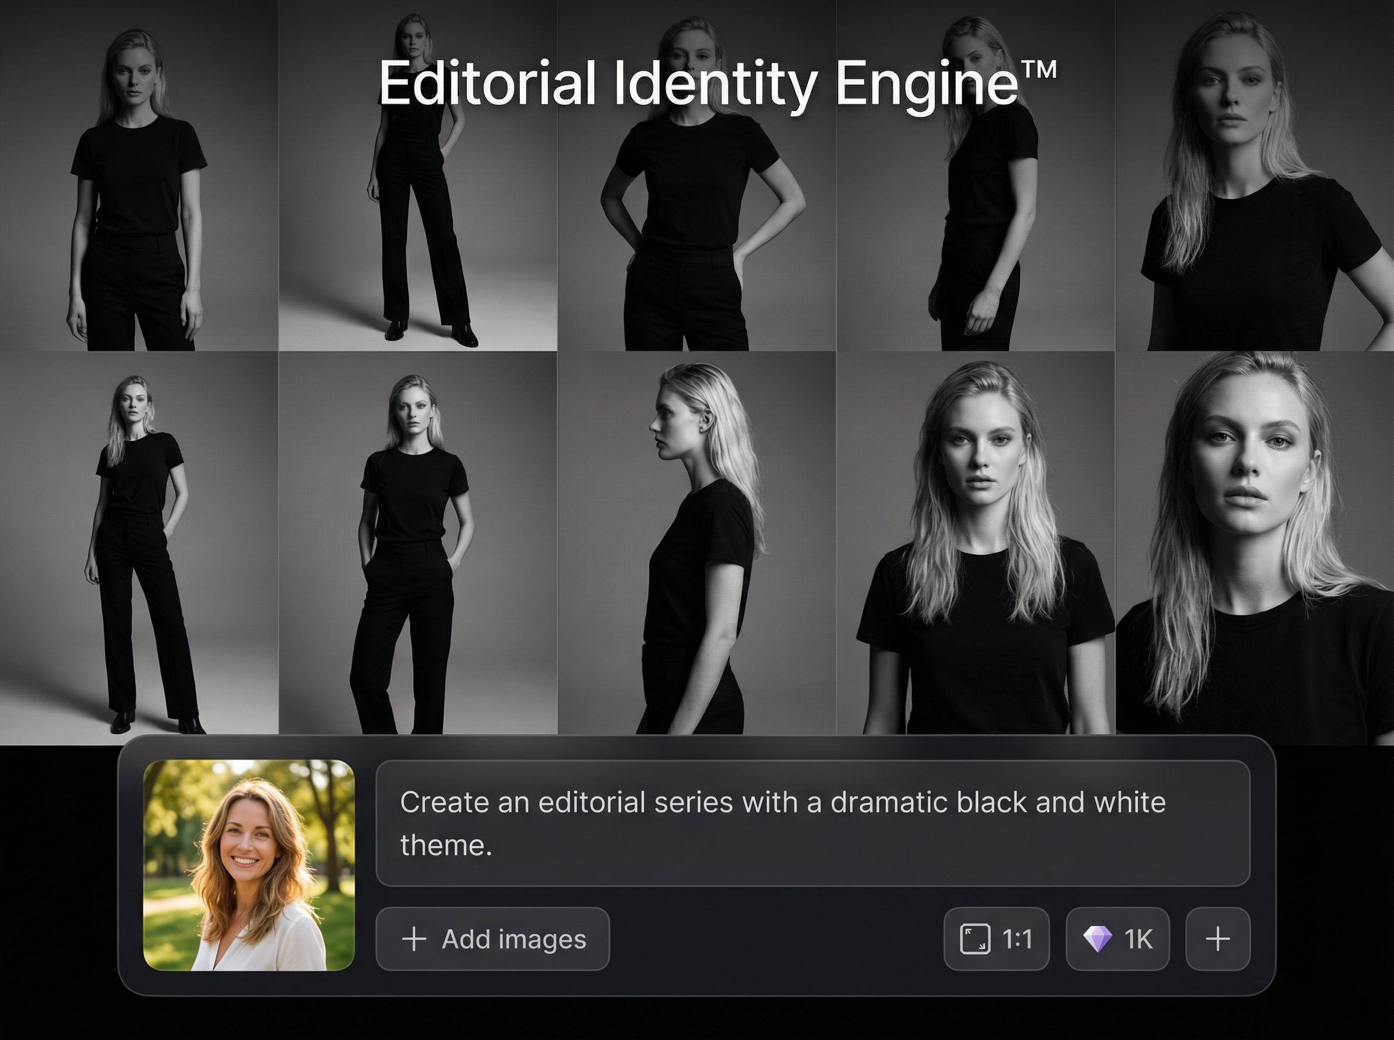Open the hands-in-pockets pose image
Image resolution: width=1394 pixels, height=1040 pixels.
coord(418,543)
